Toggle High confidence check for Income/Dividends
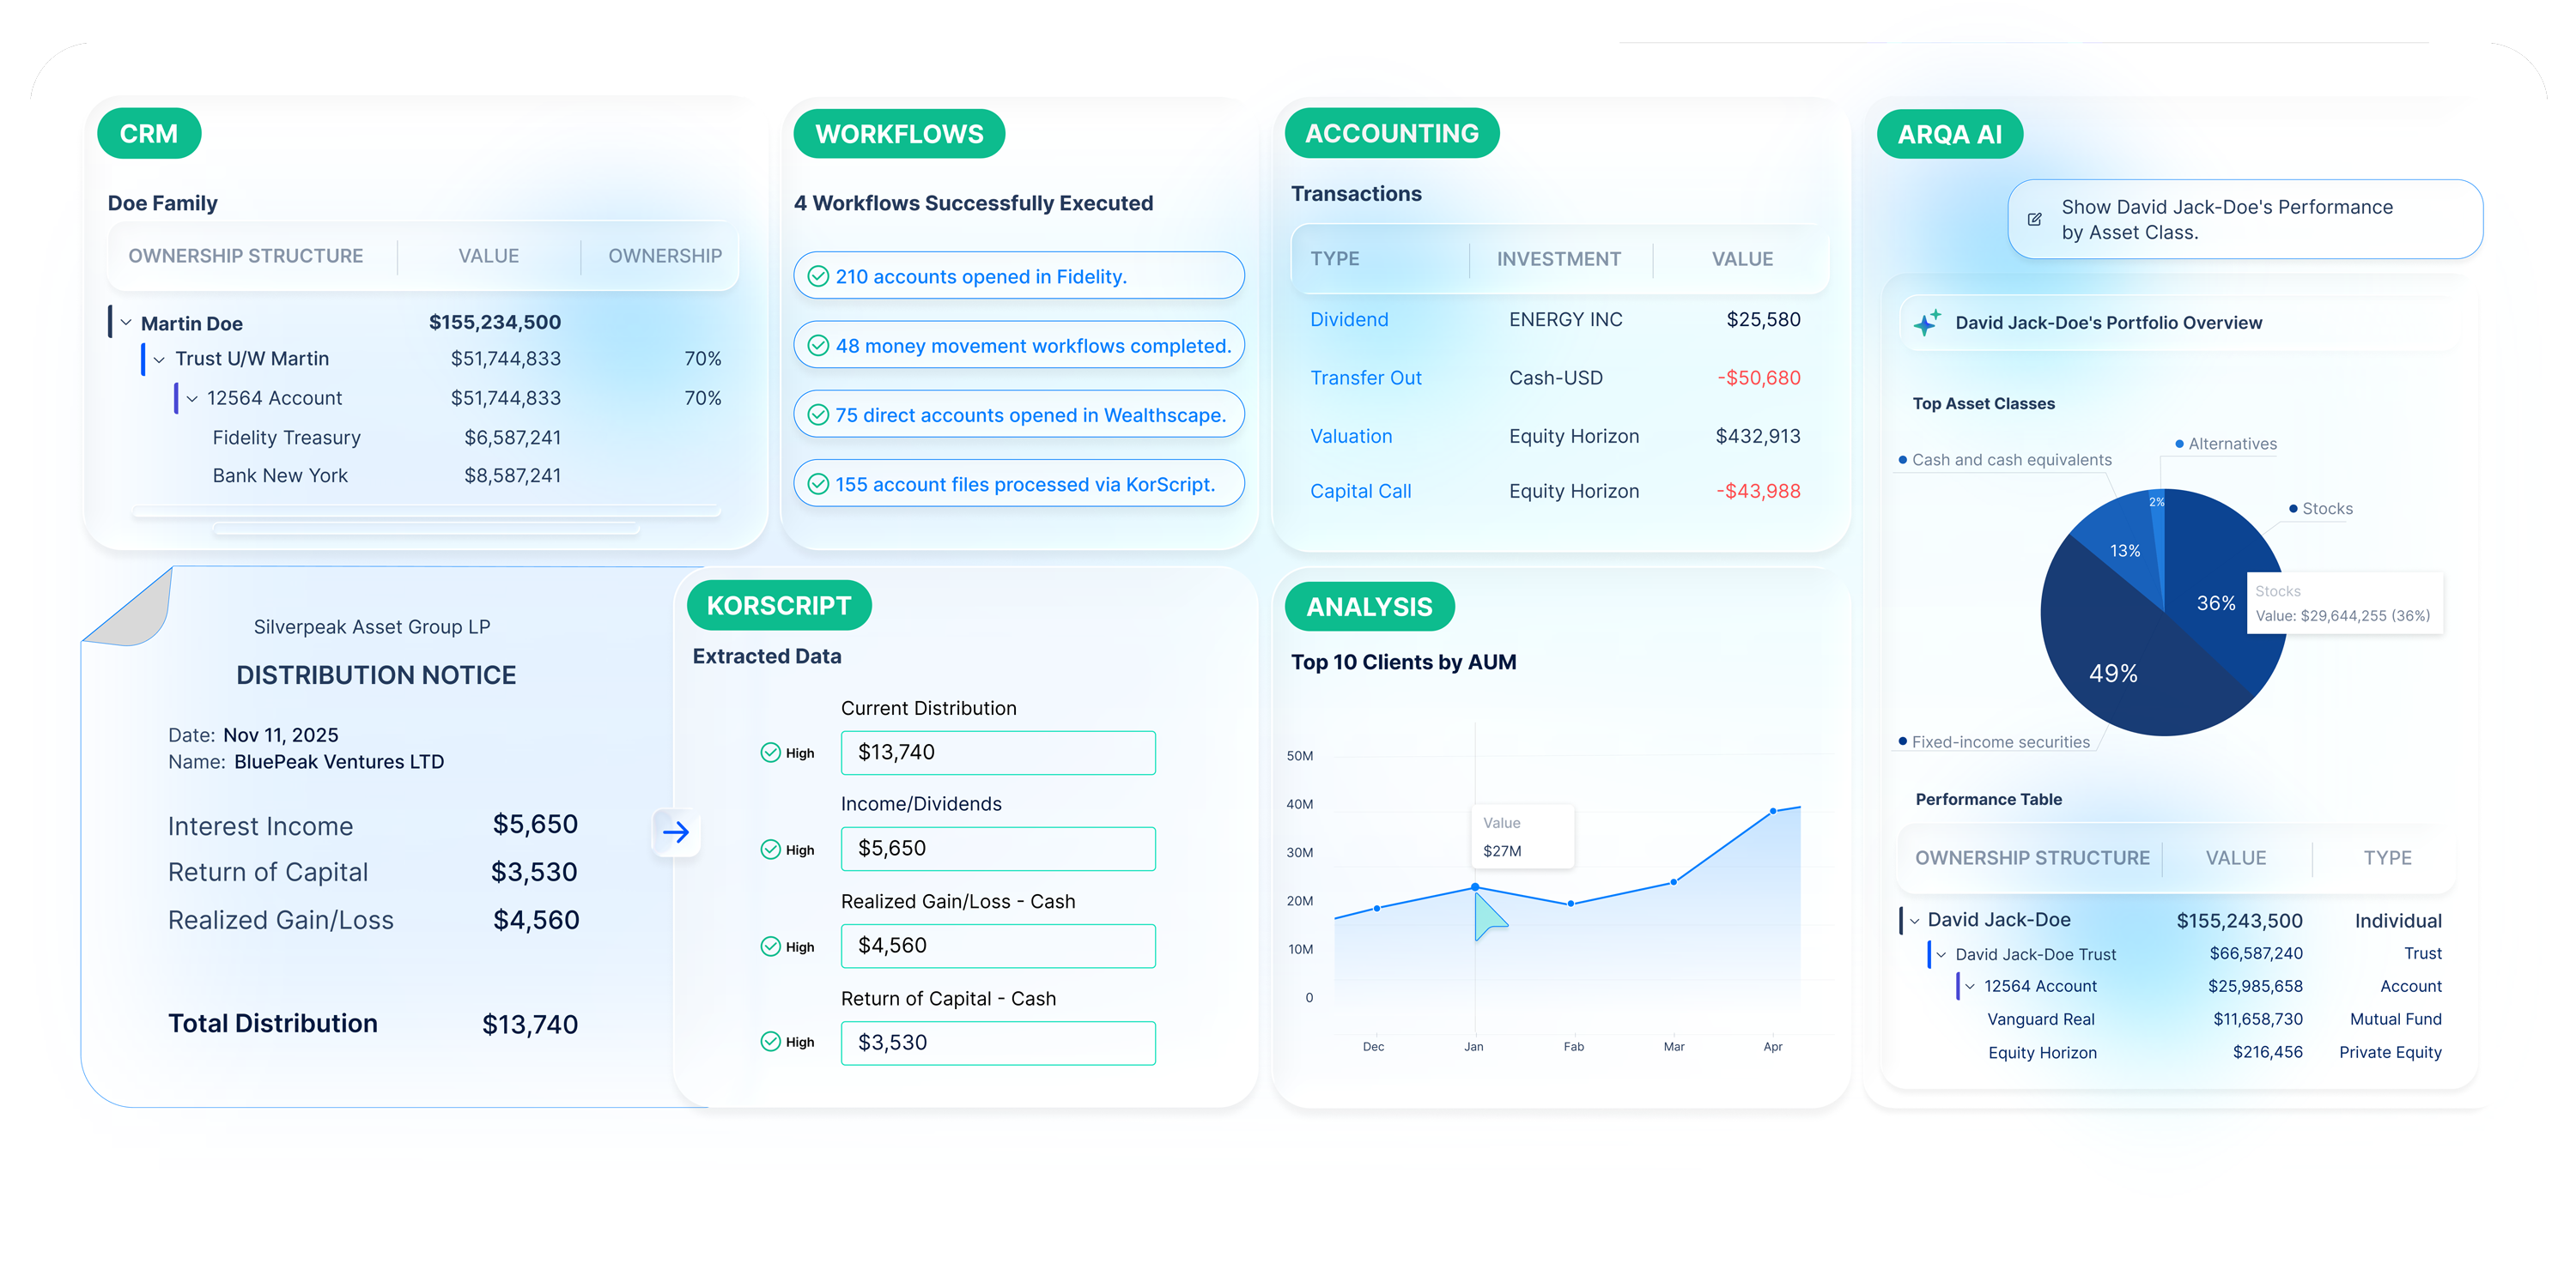The image size is (2576, 1276). [x=770, y=850]
